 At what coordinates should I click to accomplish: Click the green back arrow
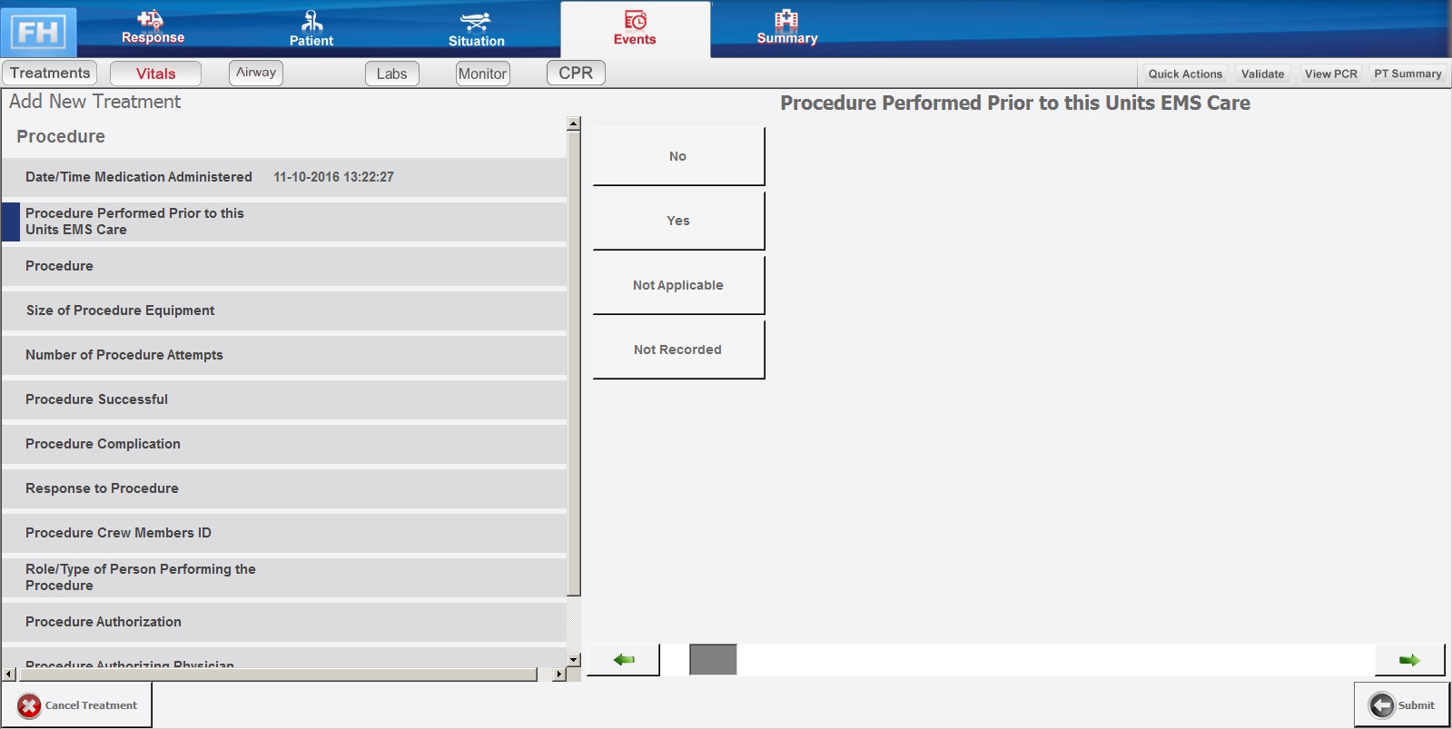[x=623, y=660]
